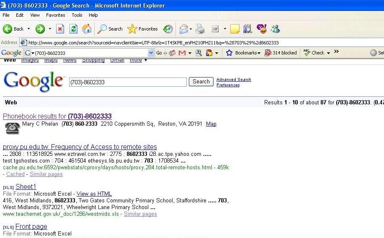The image size is (384, 238).
Task: Click the Google search query input field
Action: [x=128, y=82]
